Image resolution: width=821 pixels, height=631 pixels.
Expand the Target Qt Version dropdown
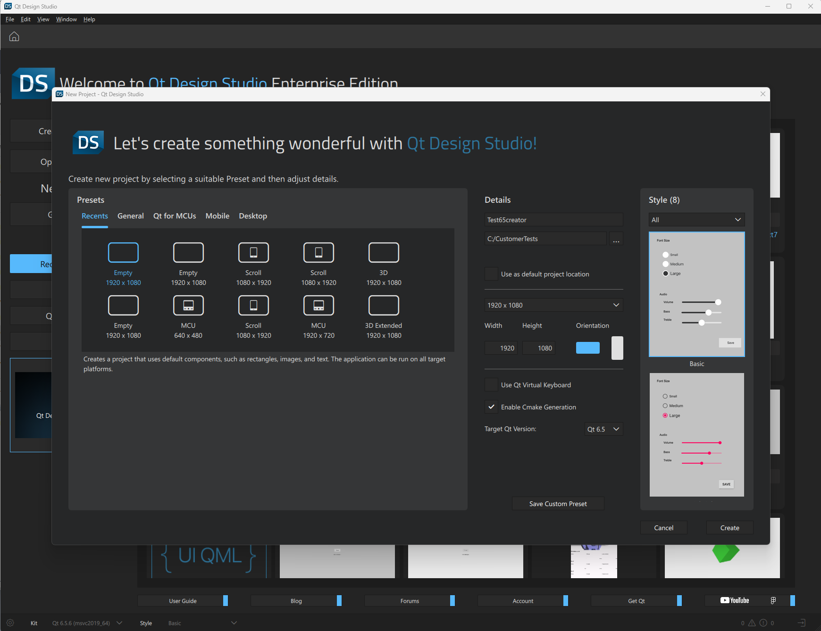coord(603,429)
